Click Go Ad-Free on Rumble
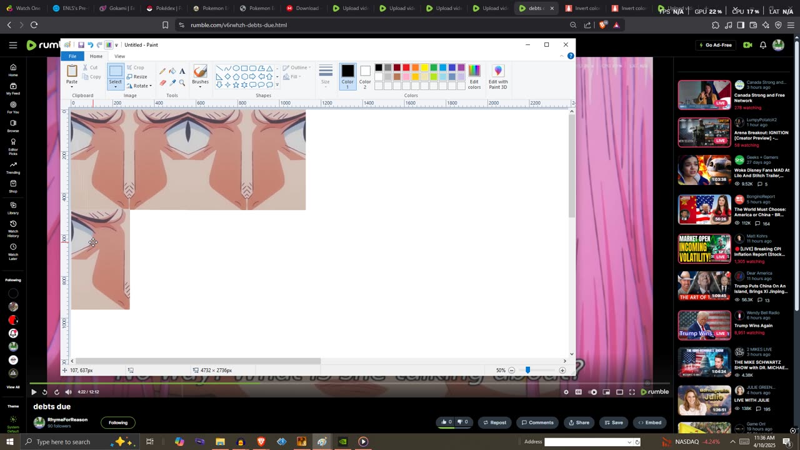 tap(715, 45)
